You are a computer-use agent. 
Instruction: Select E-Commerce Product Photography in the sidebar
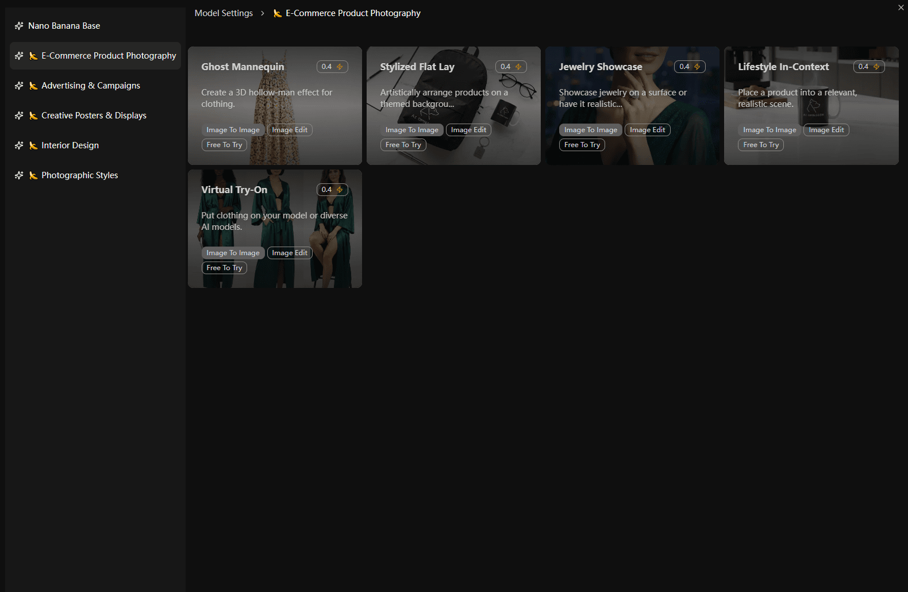click(x=95, y=56)
